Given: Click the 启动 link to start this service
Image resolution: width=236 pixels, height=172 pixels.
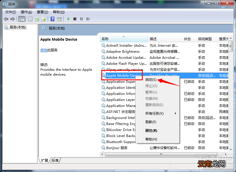Looking at the screenshot, I should [44, 50].
